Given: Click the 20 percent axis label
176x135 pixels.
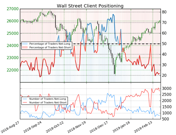Looking at the screenshot, I should click(164, 75).
